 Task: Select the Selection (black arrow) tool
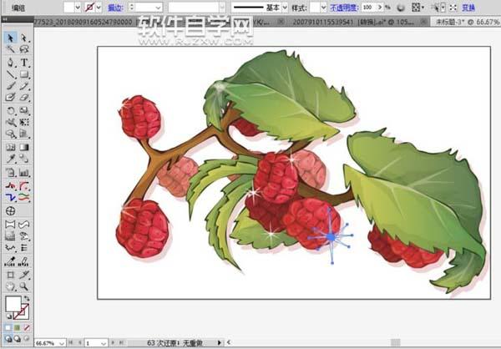coord(10,38)
